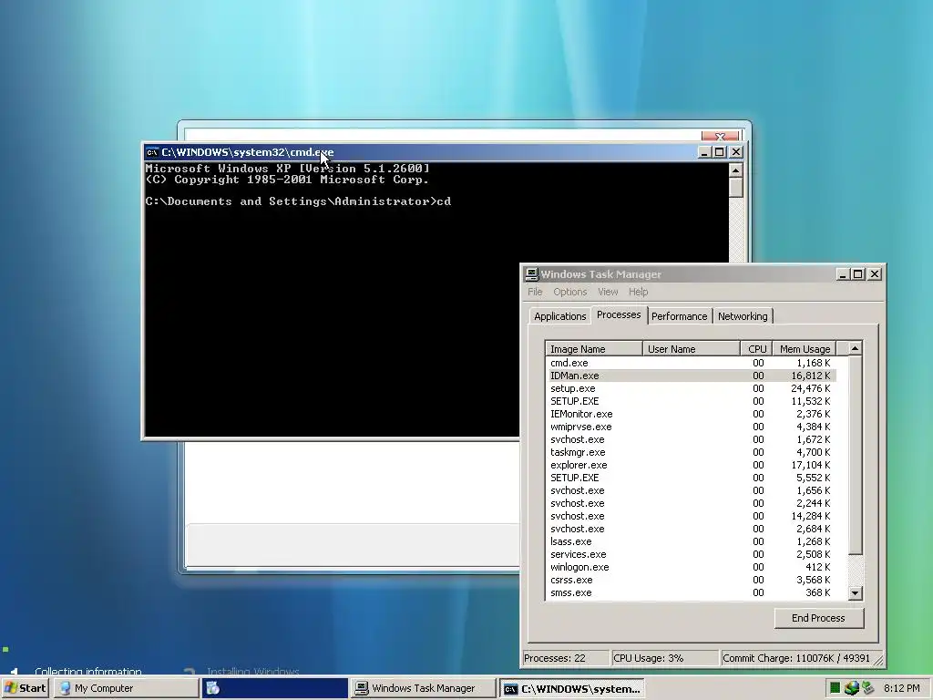Open the Options menu in Task Manager
This screenshot has height=700, width=933.
click(569, 292)
